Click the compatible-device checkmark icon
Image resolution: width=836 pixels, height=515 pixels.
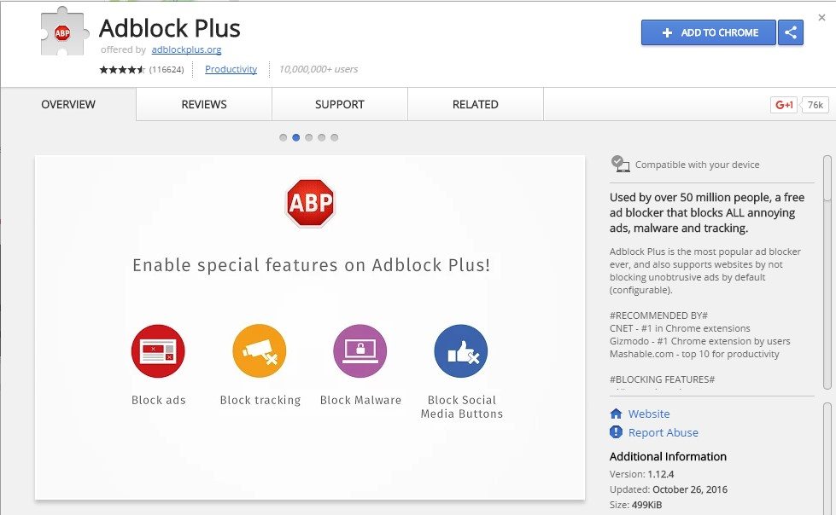[620, 164]
